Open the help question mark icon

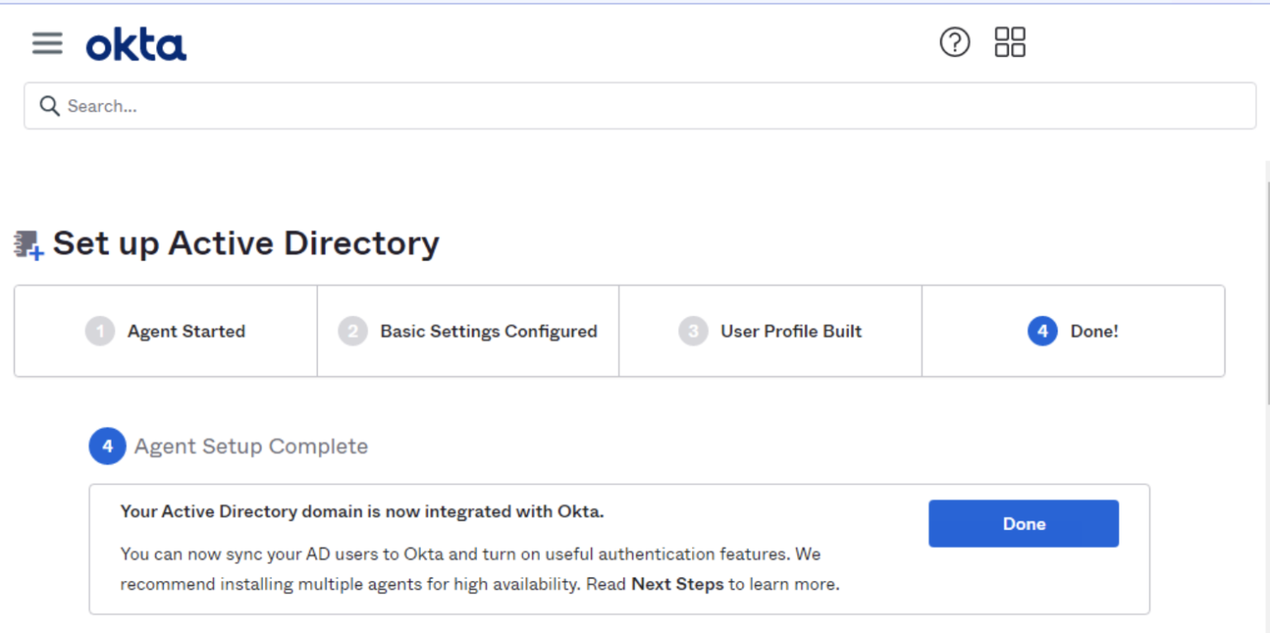click(x=954, y=42)
